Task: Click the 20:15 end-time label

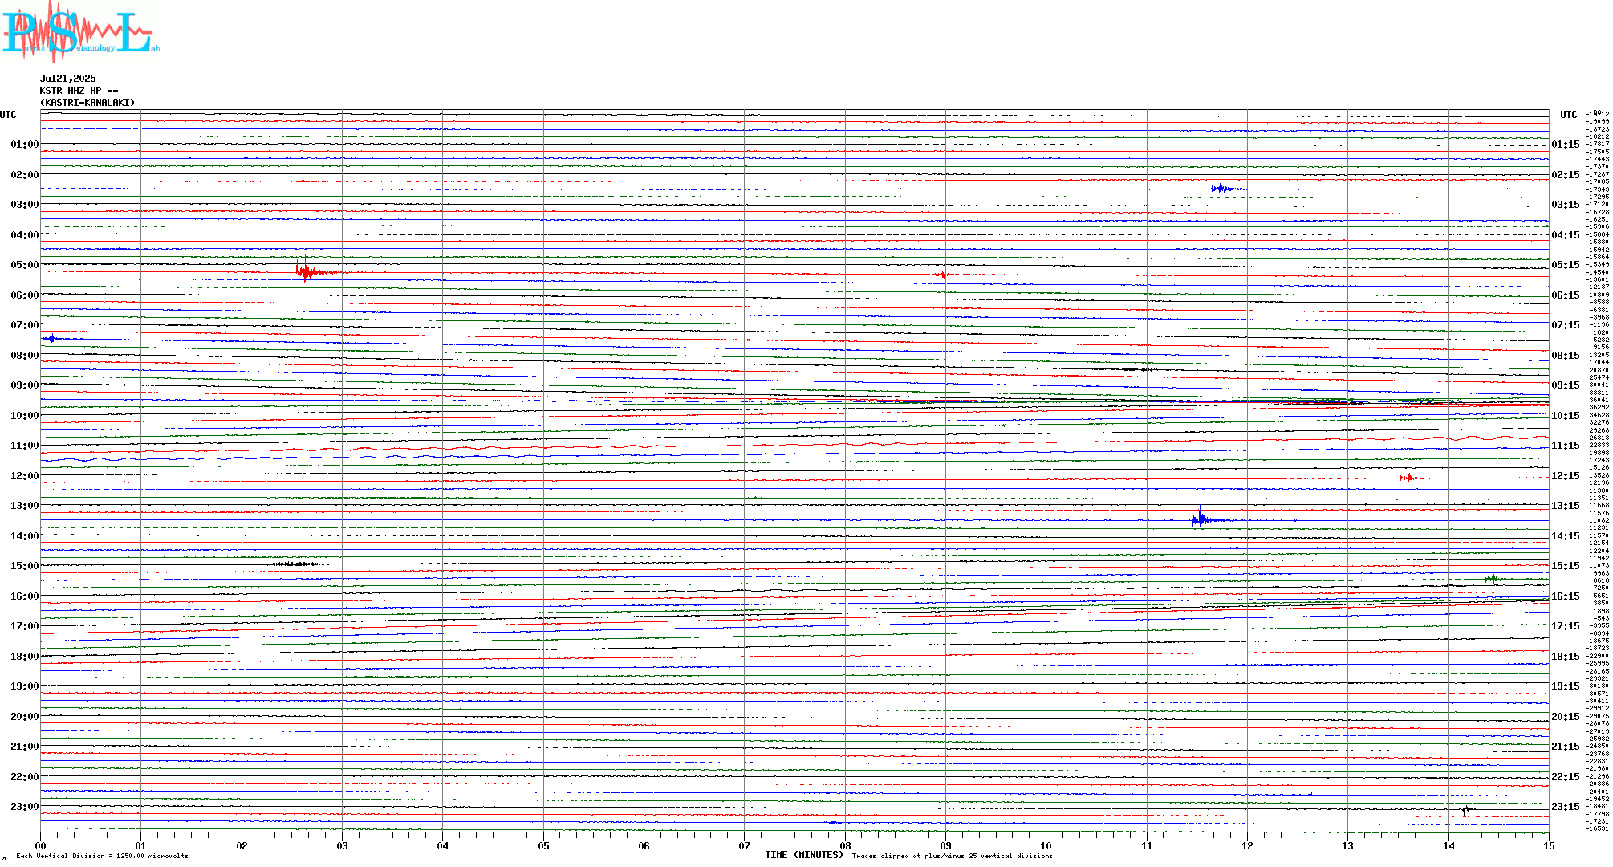Action: 1566,717
